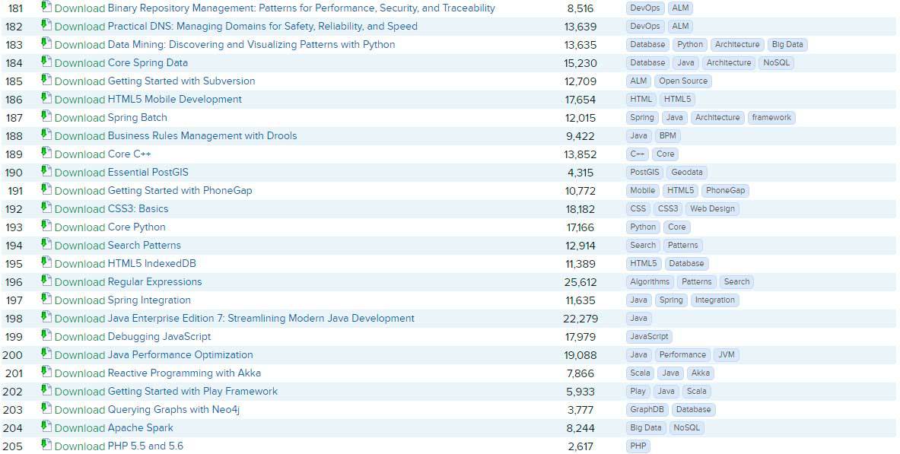Click download icon for Core Spring Data

[46, 62]
